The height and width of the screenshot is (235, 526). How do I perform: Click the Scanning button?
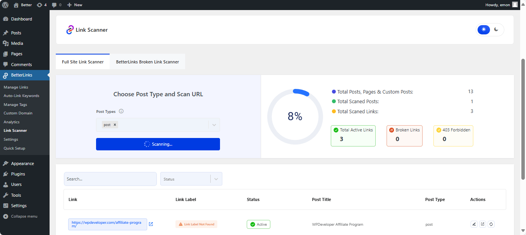click(x=158, y=144)
